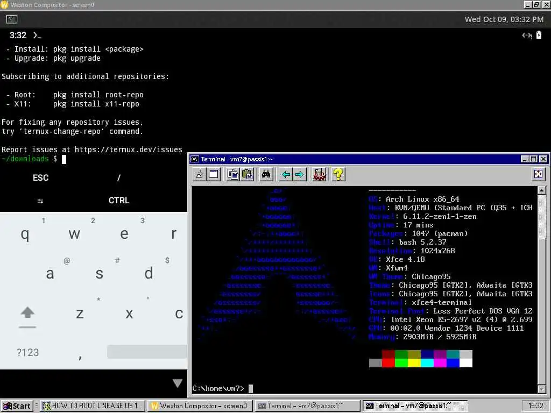The image size is (551, 413).
Task: Click kernel value '6.11.2-zen1-1-zen'
Action: [440, 216]
